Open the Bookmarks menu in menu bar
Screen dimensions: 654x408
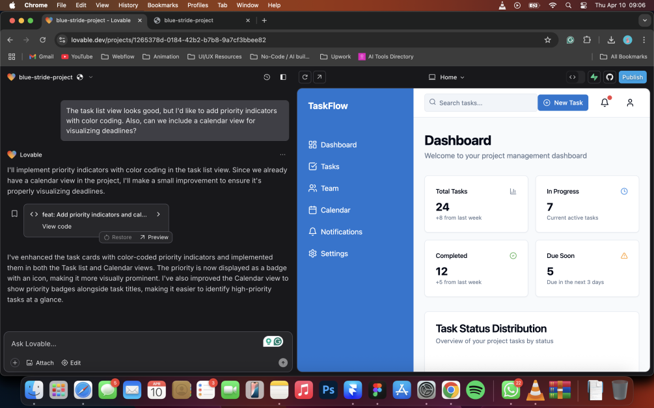tap(163, 5)
